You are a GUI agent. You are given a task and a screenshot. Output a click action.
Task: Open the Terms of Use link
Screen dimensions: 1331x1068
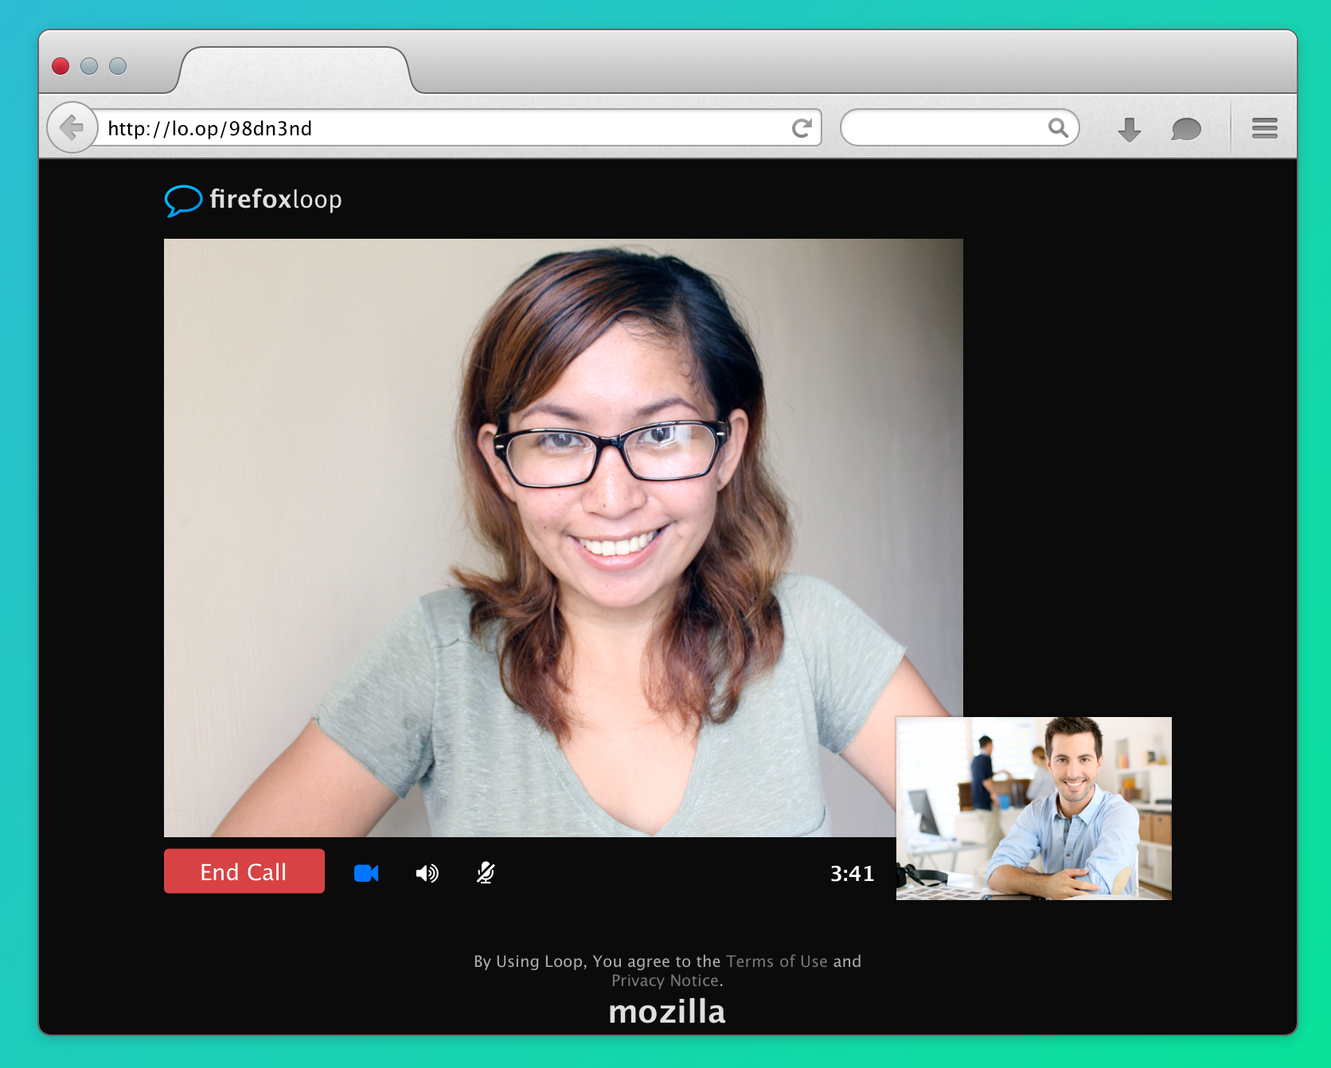[x=777, y=961]
